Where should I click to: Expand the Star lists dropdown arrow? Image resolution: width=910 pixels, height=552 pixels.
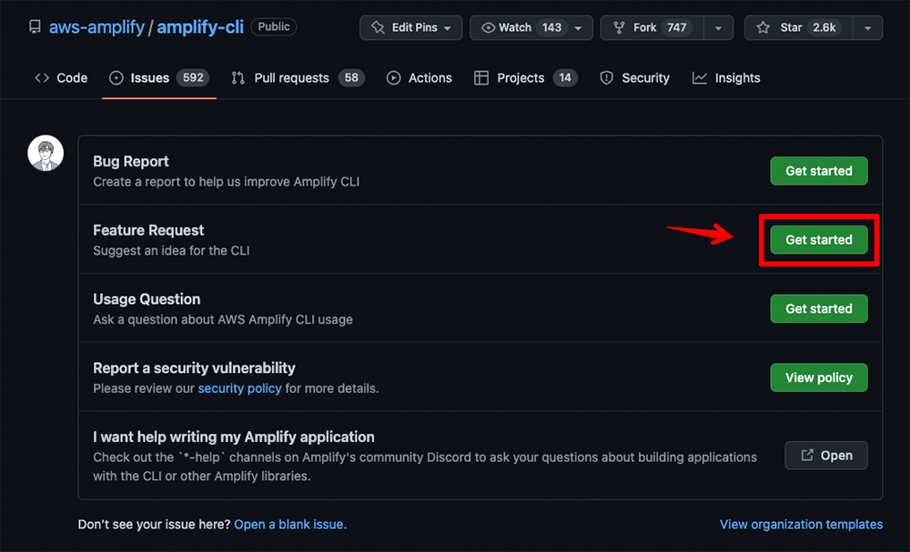coord(867,28)
